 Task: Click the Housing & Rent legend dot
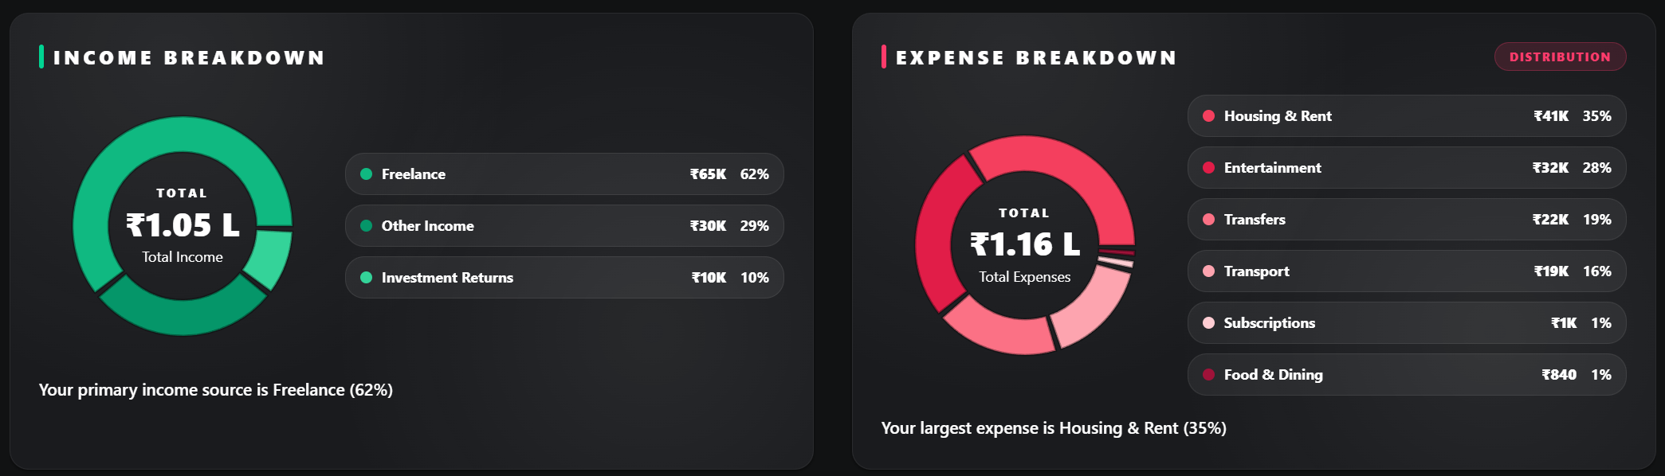click(1209, 116)
